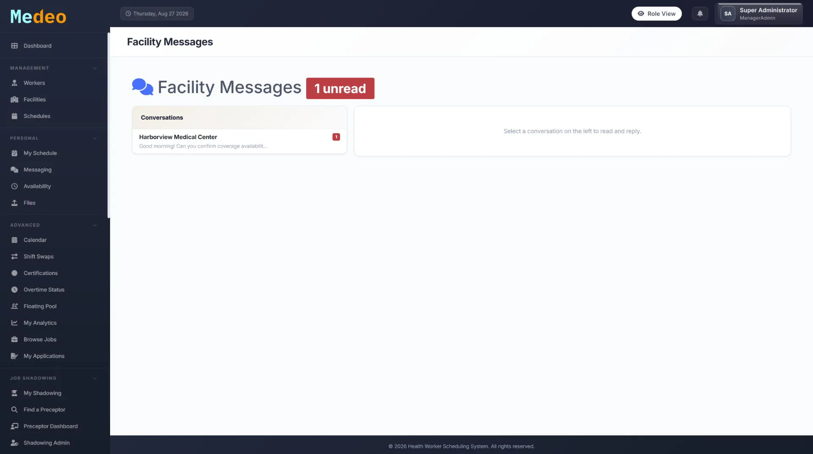
Task: Open the Dashboard menu item
Action: pos(54,46)
